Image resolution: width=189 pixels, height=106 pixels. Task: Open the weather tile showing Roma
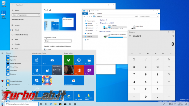(57, 70)
